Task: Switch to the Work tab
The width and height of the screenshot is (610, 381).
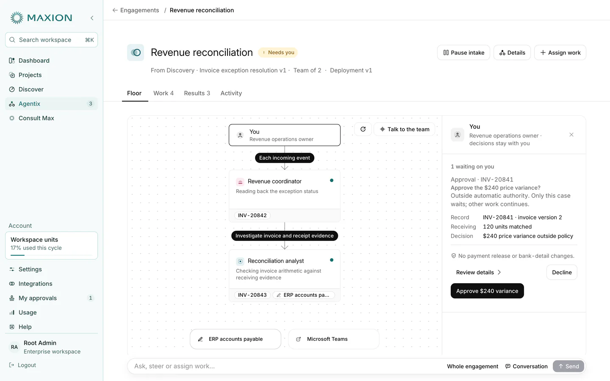Action: 164,93
